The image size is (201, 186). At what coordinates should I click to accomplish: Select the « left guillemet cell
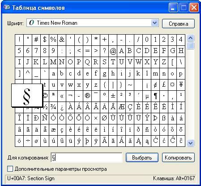(62, 96)
